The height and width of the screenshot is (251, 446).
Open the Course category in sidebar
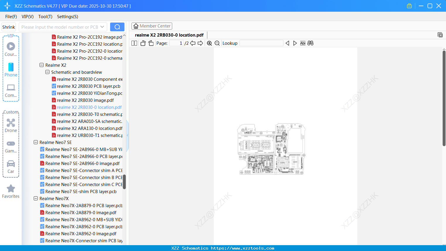(x=11, y=49)
